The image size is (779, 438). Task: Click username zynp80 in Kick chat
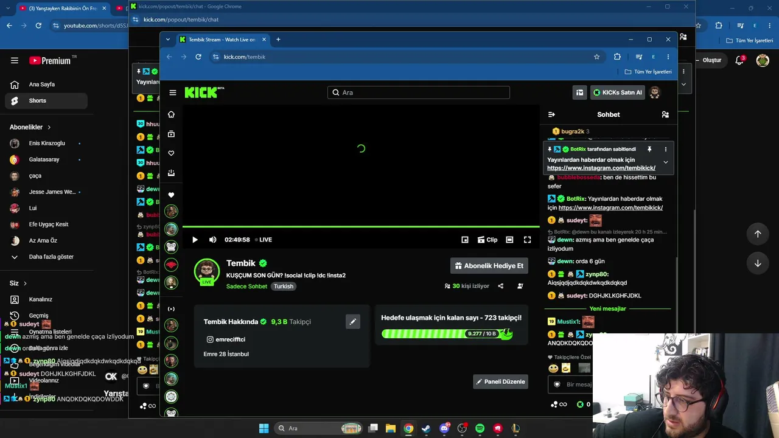pos(597,274)
